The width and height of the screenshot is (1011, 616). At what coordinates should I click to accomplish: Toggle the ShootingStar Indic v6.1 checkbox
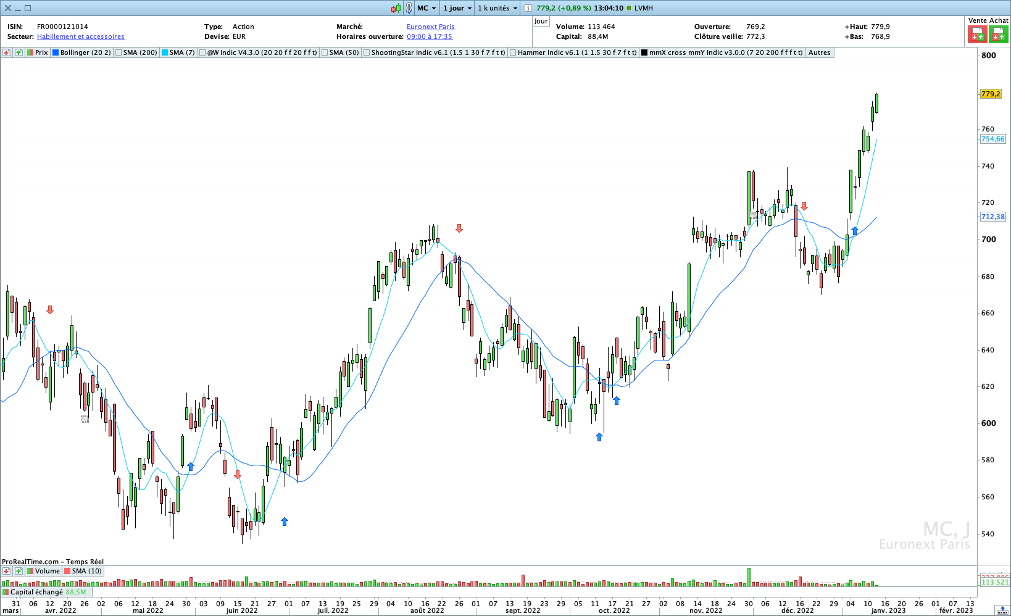point(367,52)
